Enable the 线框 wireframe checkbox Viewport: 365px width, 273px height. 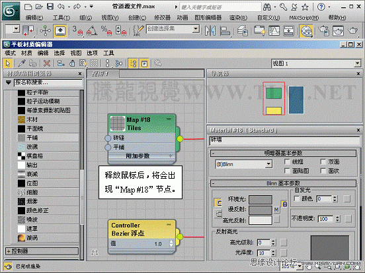point(287,162)
